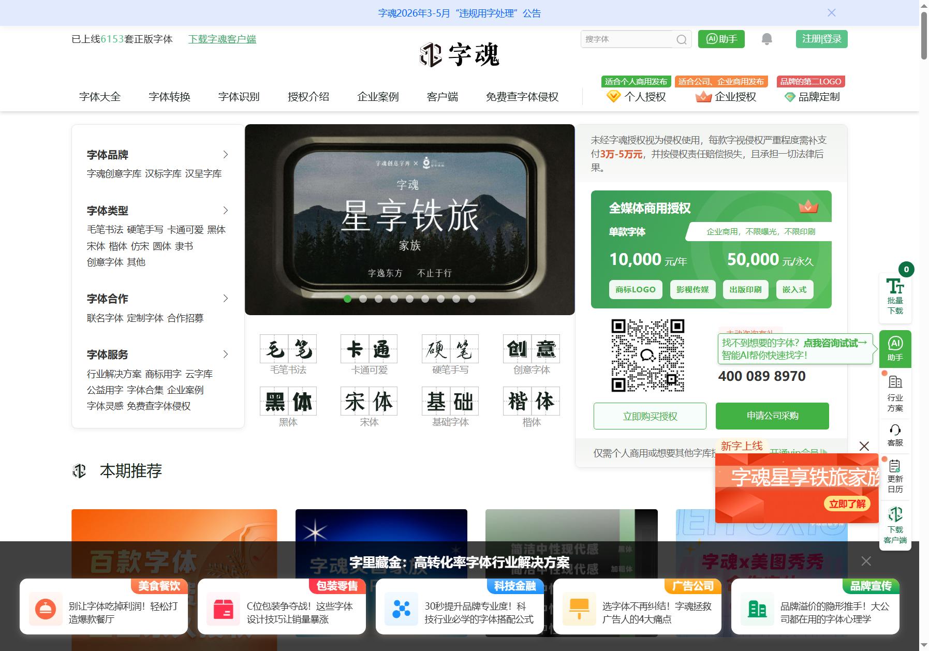Open 企业授权 nav item
The height and width of the screenshot is (651, 929).
point(726,97)
